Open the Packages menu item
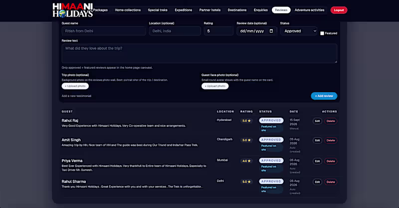 tap(100, 10)
